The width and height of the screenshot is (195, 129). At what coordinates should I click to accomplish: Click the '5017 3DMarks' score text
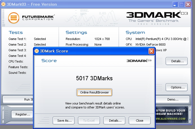point(94,78)
